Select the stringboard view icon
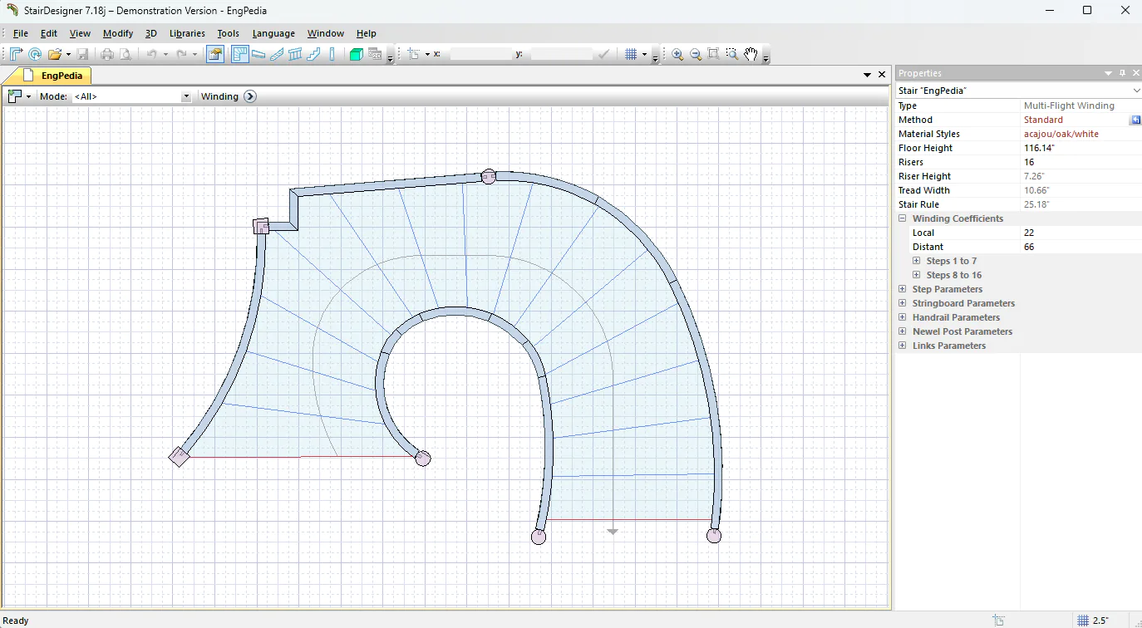The height and width of the screenshot is (628, 1142). (258, 54)
